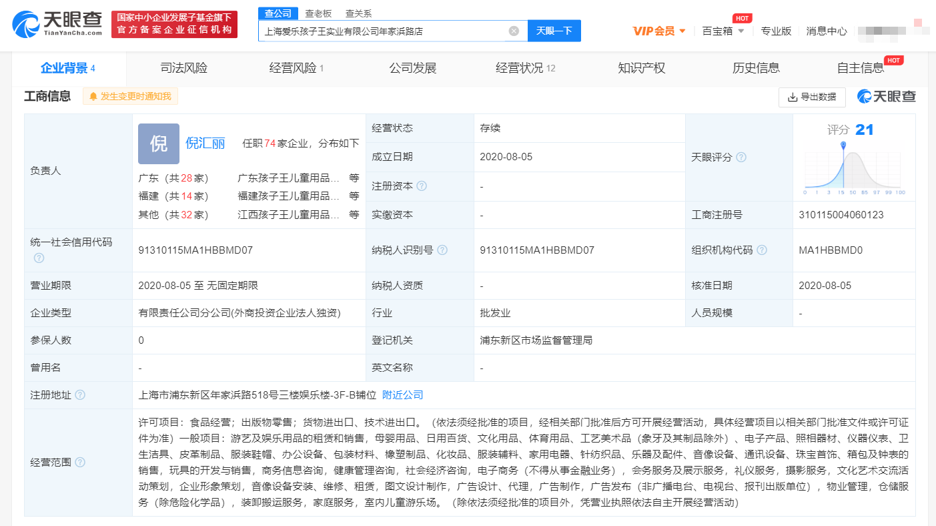Open the 司法风险 tab
This screenshot has width=936, height=526.
pyautogui.click(x=184, y=67)
